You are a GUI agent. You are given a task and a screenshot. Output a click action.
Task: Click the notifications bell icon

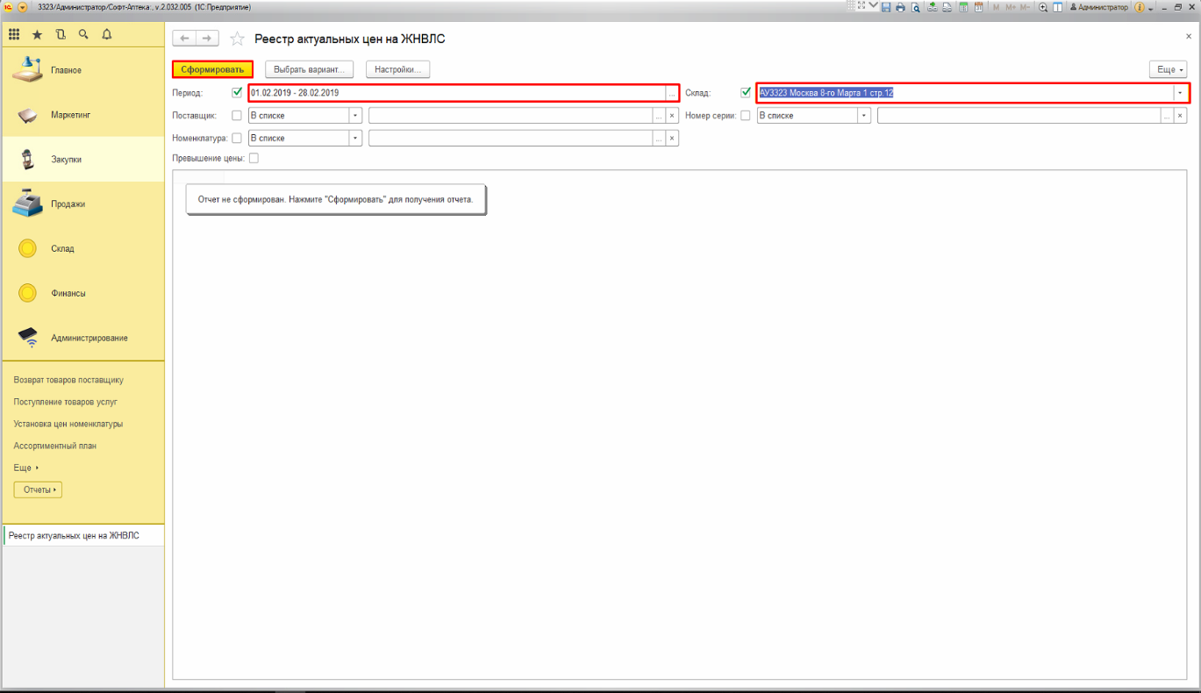(107, 35)
